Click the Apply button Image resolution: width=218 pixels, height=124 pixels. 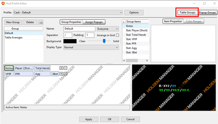[x=89, y=119]
